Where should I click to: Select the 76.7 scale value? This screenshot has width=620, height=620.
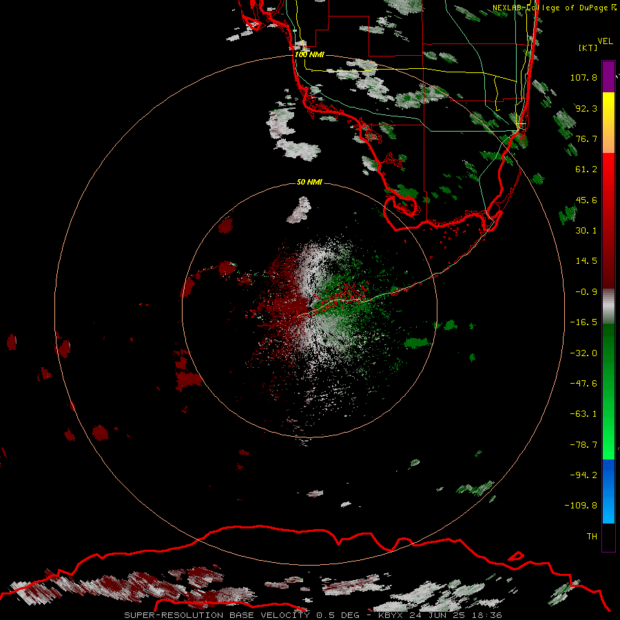point(586,138)
